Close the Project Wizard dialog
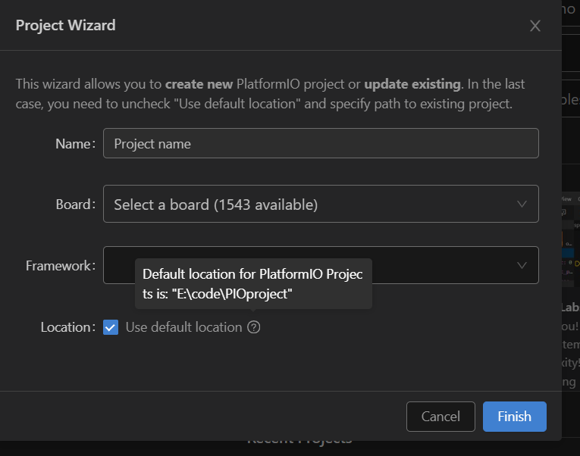 [x=535, y=26]
